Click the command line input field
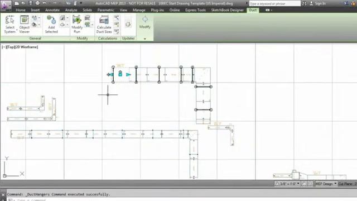The image size is (357, 201). coord(182,200)
